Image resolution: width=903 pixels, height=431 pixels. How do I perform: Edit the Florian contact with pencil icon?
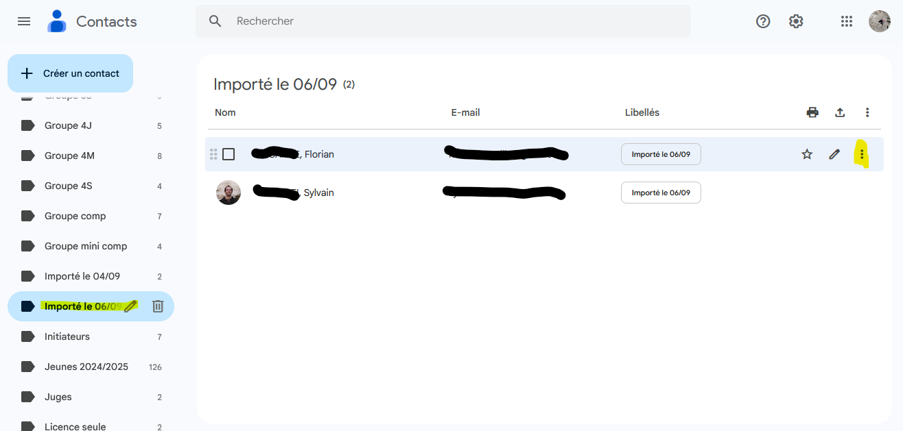tap(834, 154)
